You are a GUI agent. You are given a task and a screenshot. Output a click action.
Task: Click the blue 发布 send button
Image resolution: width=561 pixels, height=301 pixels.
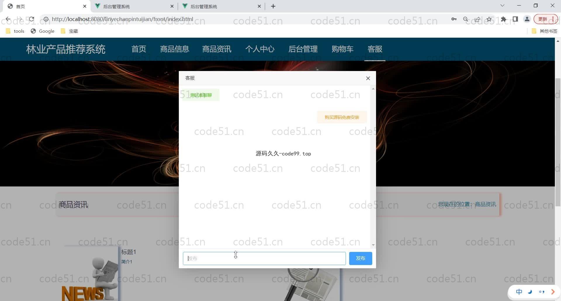click(360, 258)
